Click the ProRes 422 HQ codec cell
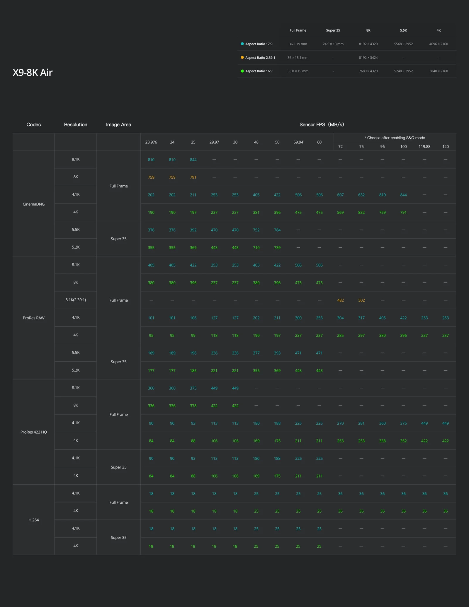Screen dimensions: 469x607 (x=34, y=432)
